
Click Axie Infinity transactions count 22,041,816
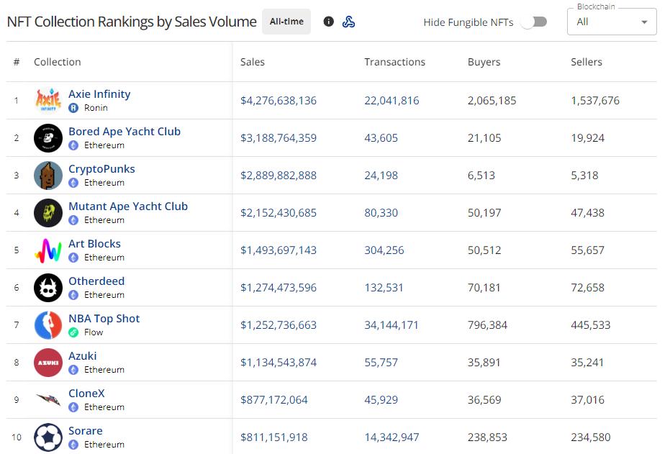pos(391,101)
